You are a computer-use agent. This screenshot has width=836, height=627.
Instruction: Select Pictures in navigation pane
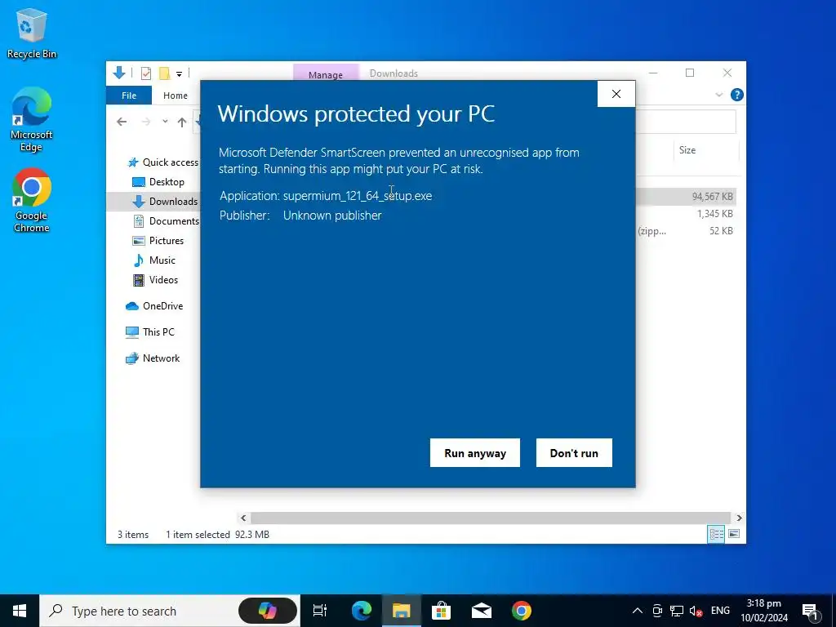pos(158,241)
